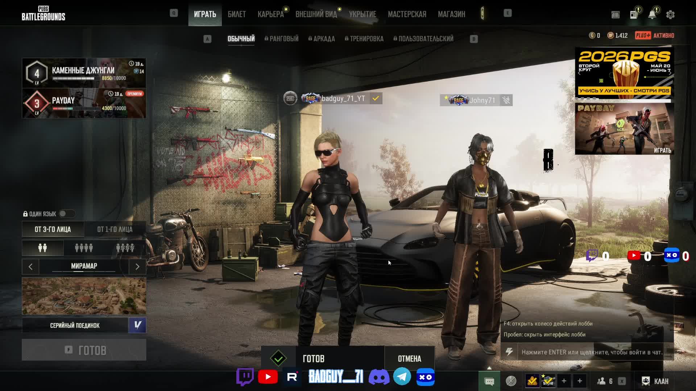696x391 pixels.
Task: Click the Miramar map preview thumbnail
Action: 84,296
